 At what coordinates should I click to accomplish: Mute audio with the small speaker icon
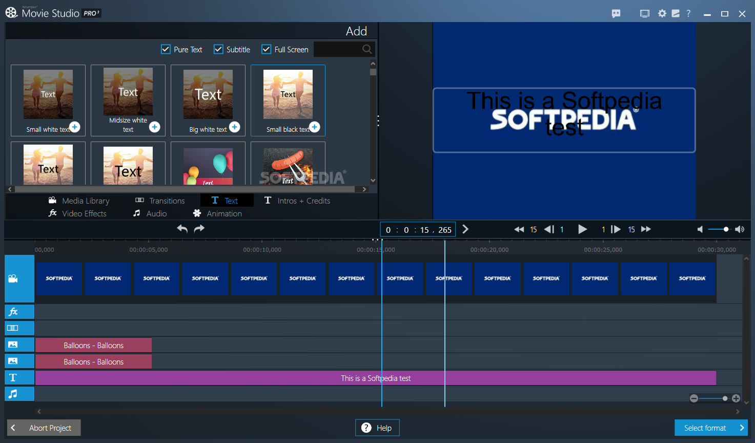pos(700,229)
